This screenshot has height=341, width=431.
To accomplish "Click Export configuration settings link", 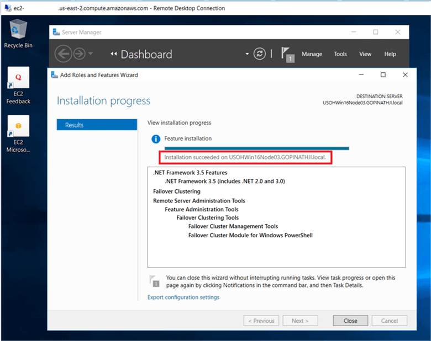I will tap(183, 297).
